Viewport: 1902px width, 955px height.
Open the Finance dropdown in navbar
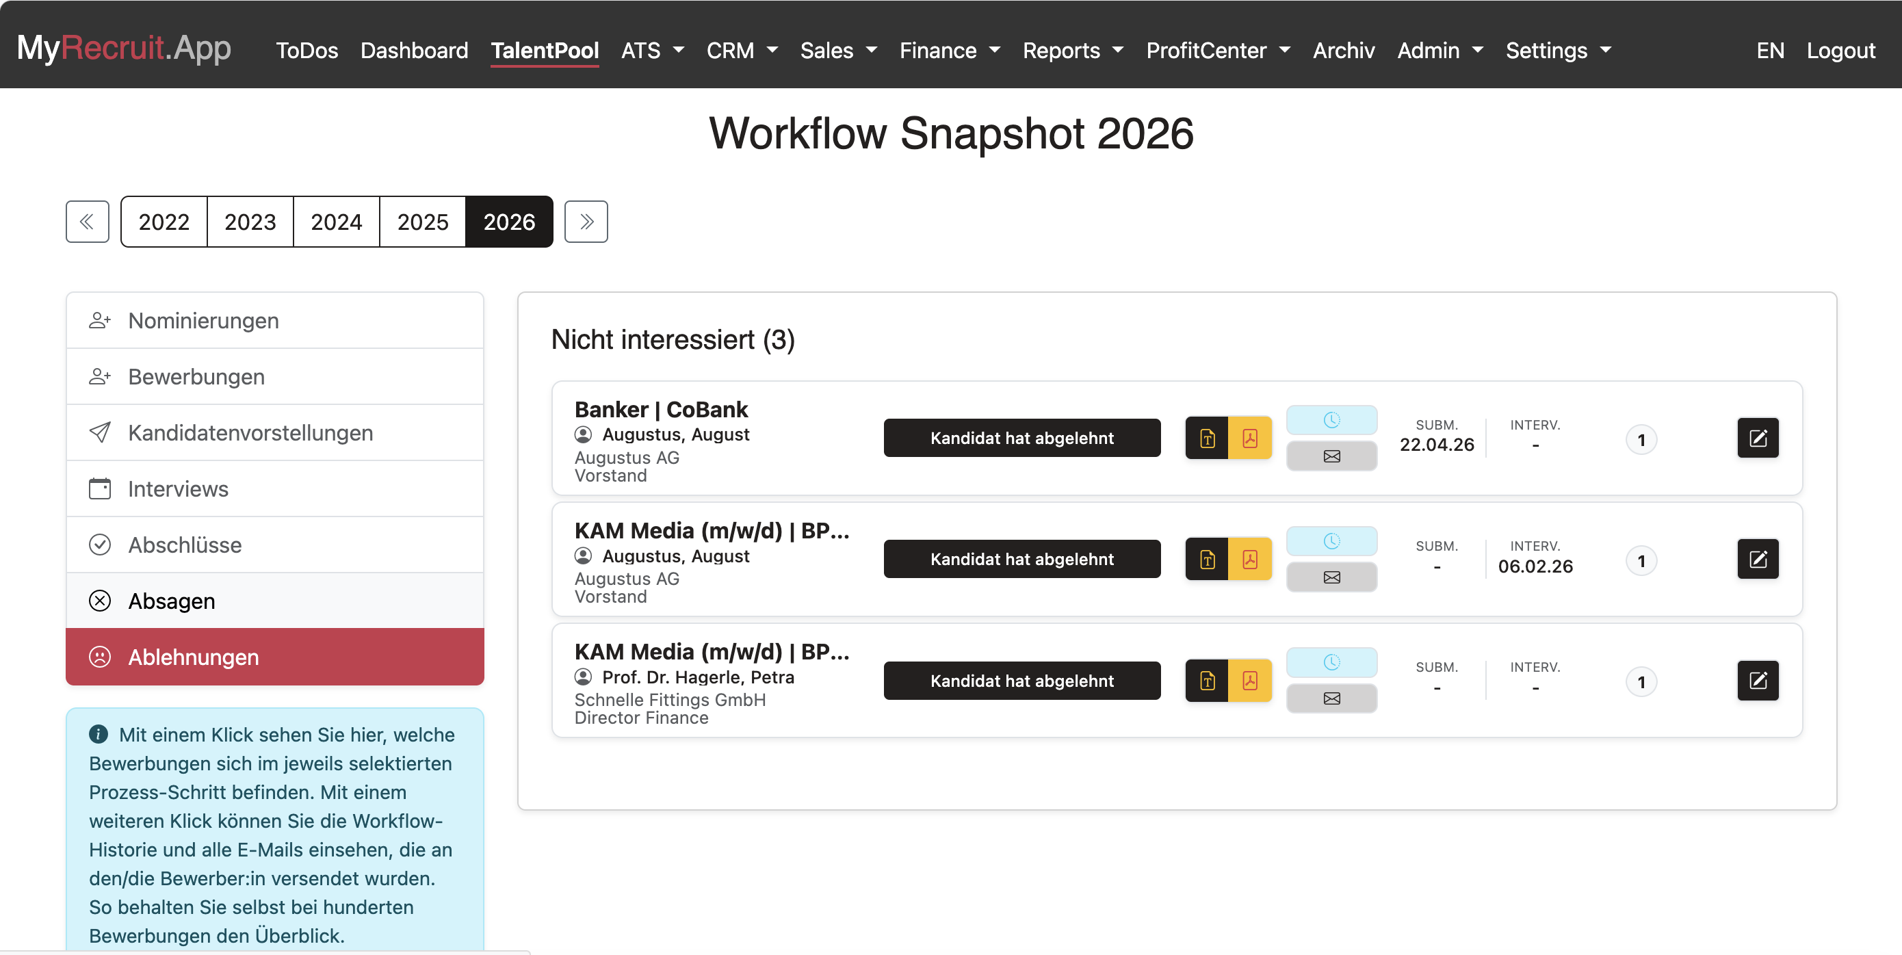coord(950,50)
